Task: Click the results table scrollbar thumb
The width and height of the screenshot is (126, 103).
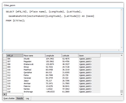Action: click(121, 91)
